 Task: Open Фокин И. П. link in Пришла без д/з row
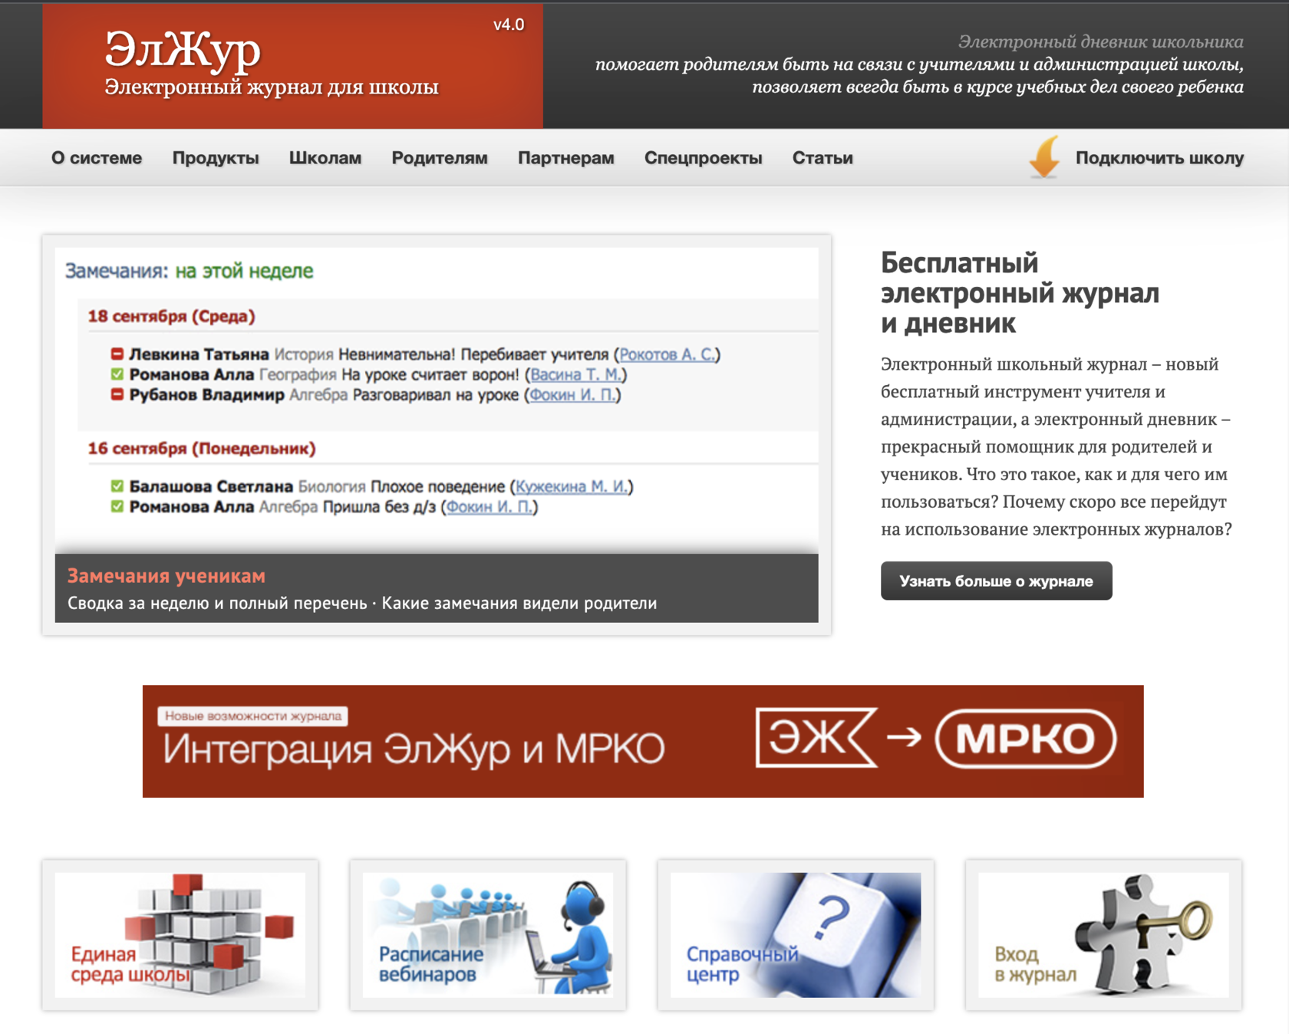pos(490,507)
